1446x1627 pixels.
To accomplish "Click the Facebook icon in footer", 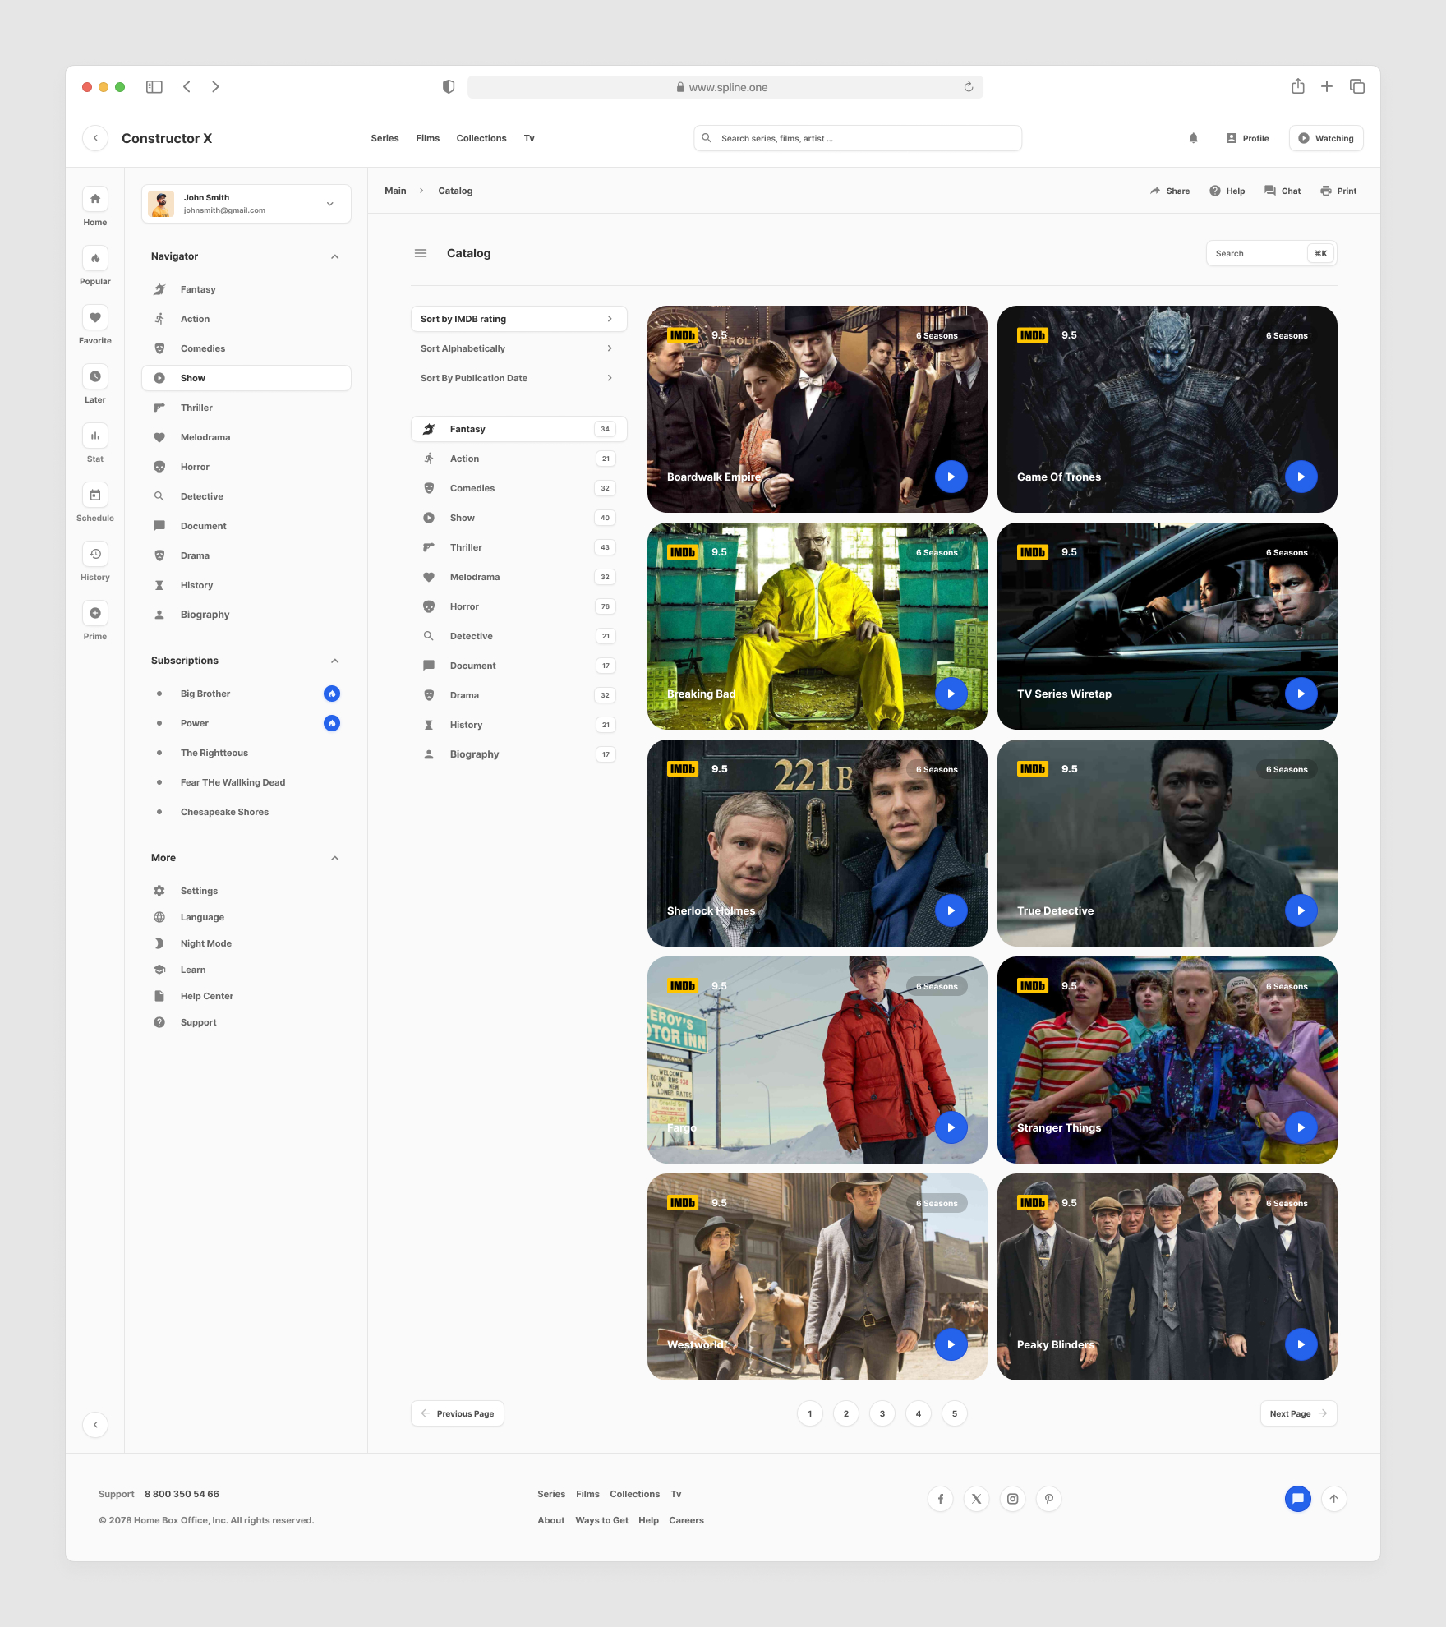I will [x=941, y=1499].
